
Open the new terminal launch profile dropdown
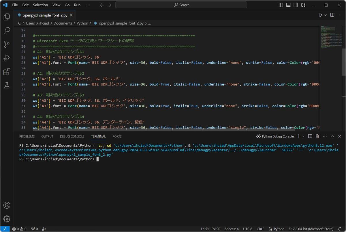tap(303, 136)
